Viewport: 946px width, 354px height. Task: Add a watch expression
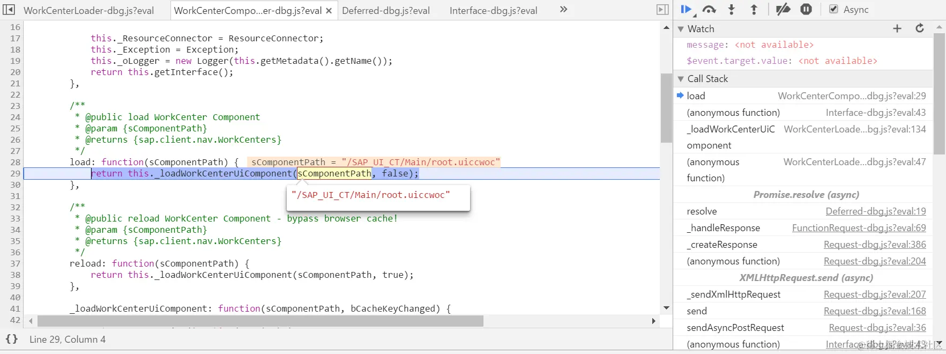pos(897,28)
